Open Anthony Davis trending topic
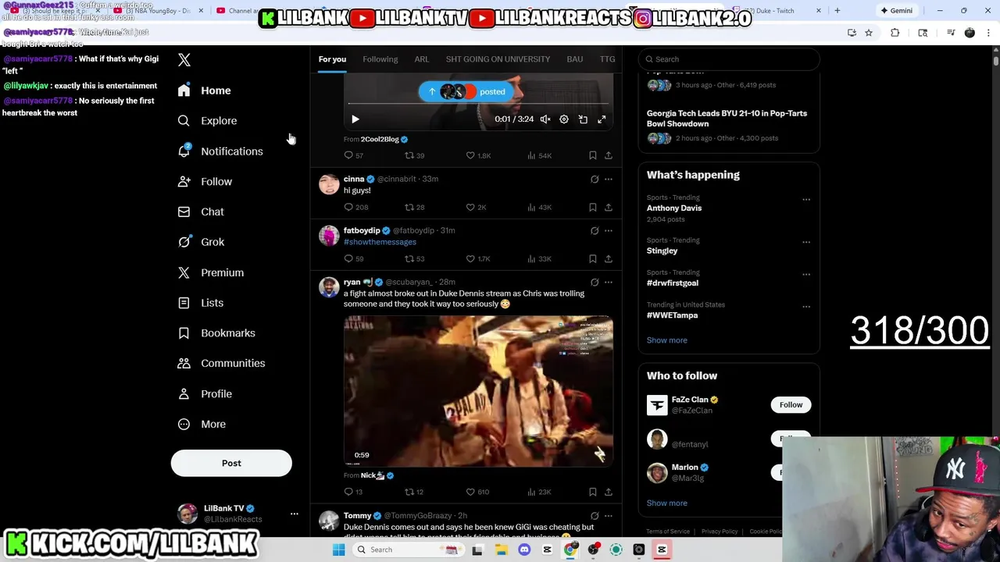Image resolution: width=1000 pixels, height=562 pixels. (x=674, y=208)
